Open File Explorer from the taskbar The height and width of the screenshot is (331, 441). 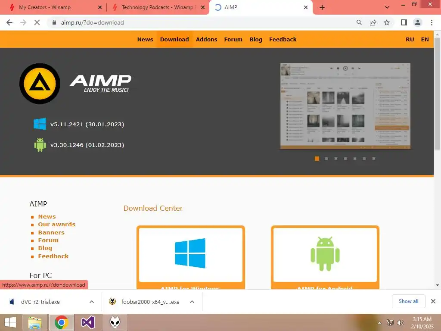35,322
